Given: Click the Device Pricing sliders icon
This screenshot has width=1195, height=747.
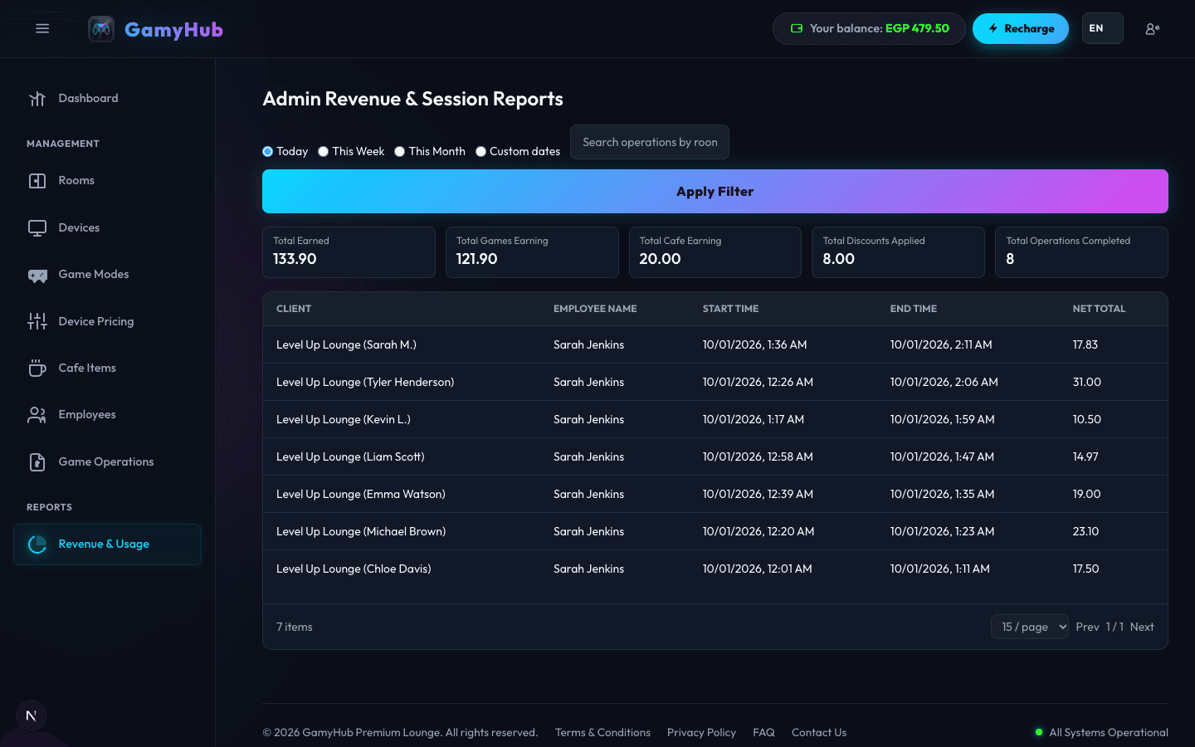Looking at the screenshot, I should 37,321.
